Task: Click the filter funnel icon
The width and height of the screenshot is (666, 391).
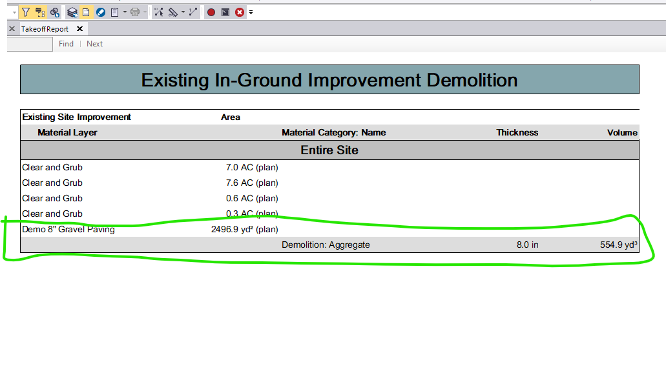Action: tap(25, 12)
